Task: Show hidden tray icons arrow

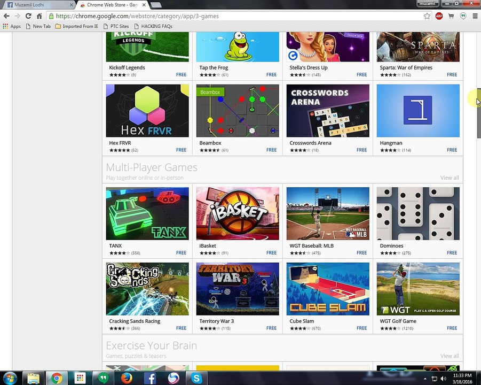Action: point(425,379)
